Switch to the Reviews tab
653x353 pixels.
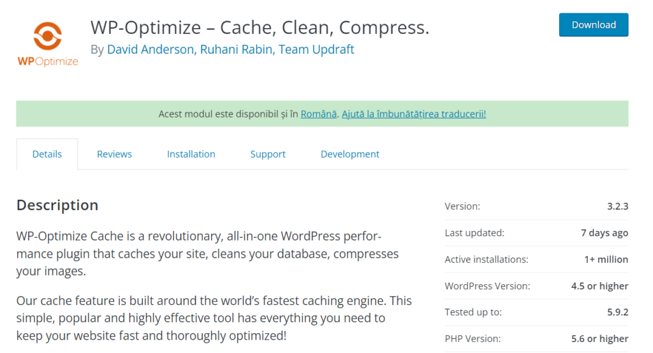click(x=114, y=154)
